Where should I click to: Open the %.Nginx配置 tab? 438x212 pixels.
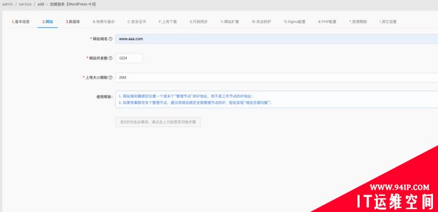[x=295, y=22]
